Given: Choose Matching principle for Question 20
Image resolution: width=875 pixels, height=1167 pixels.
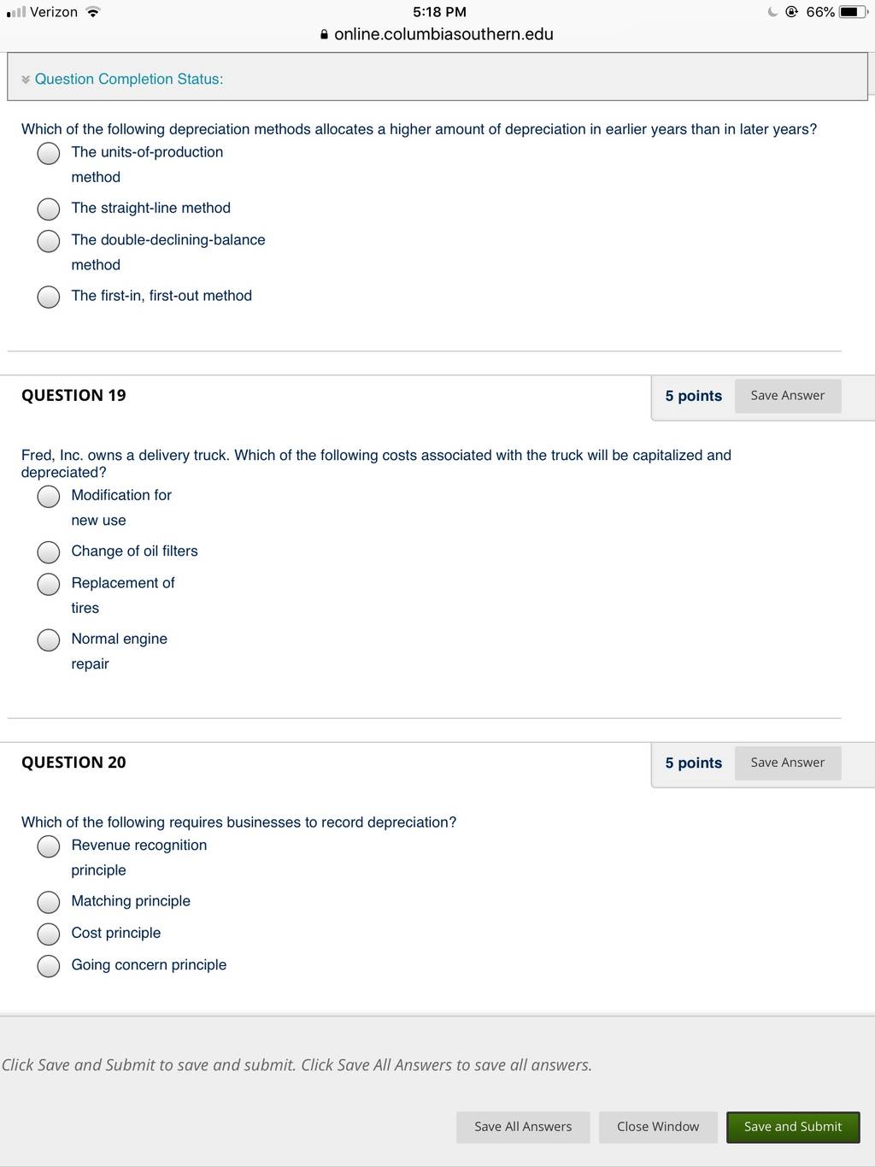Looking at the screenshot, I should (x=49, y=902).
